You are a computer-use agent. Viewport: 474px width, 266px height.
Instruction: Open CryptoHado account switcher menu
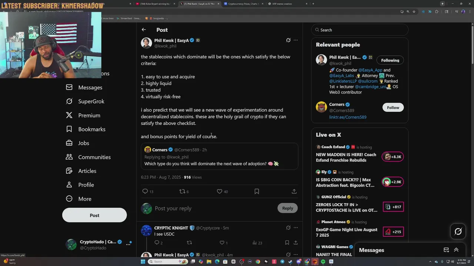(98, 245)
